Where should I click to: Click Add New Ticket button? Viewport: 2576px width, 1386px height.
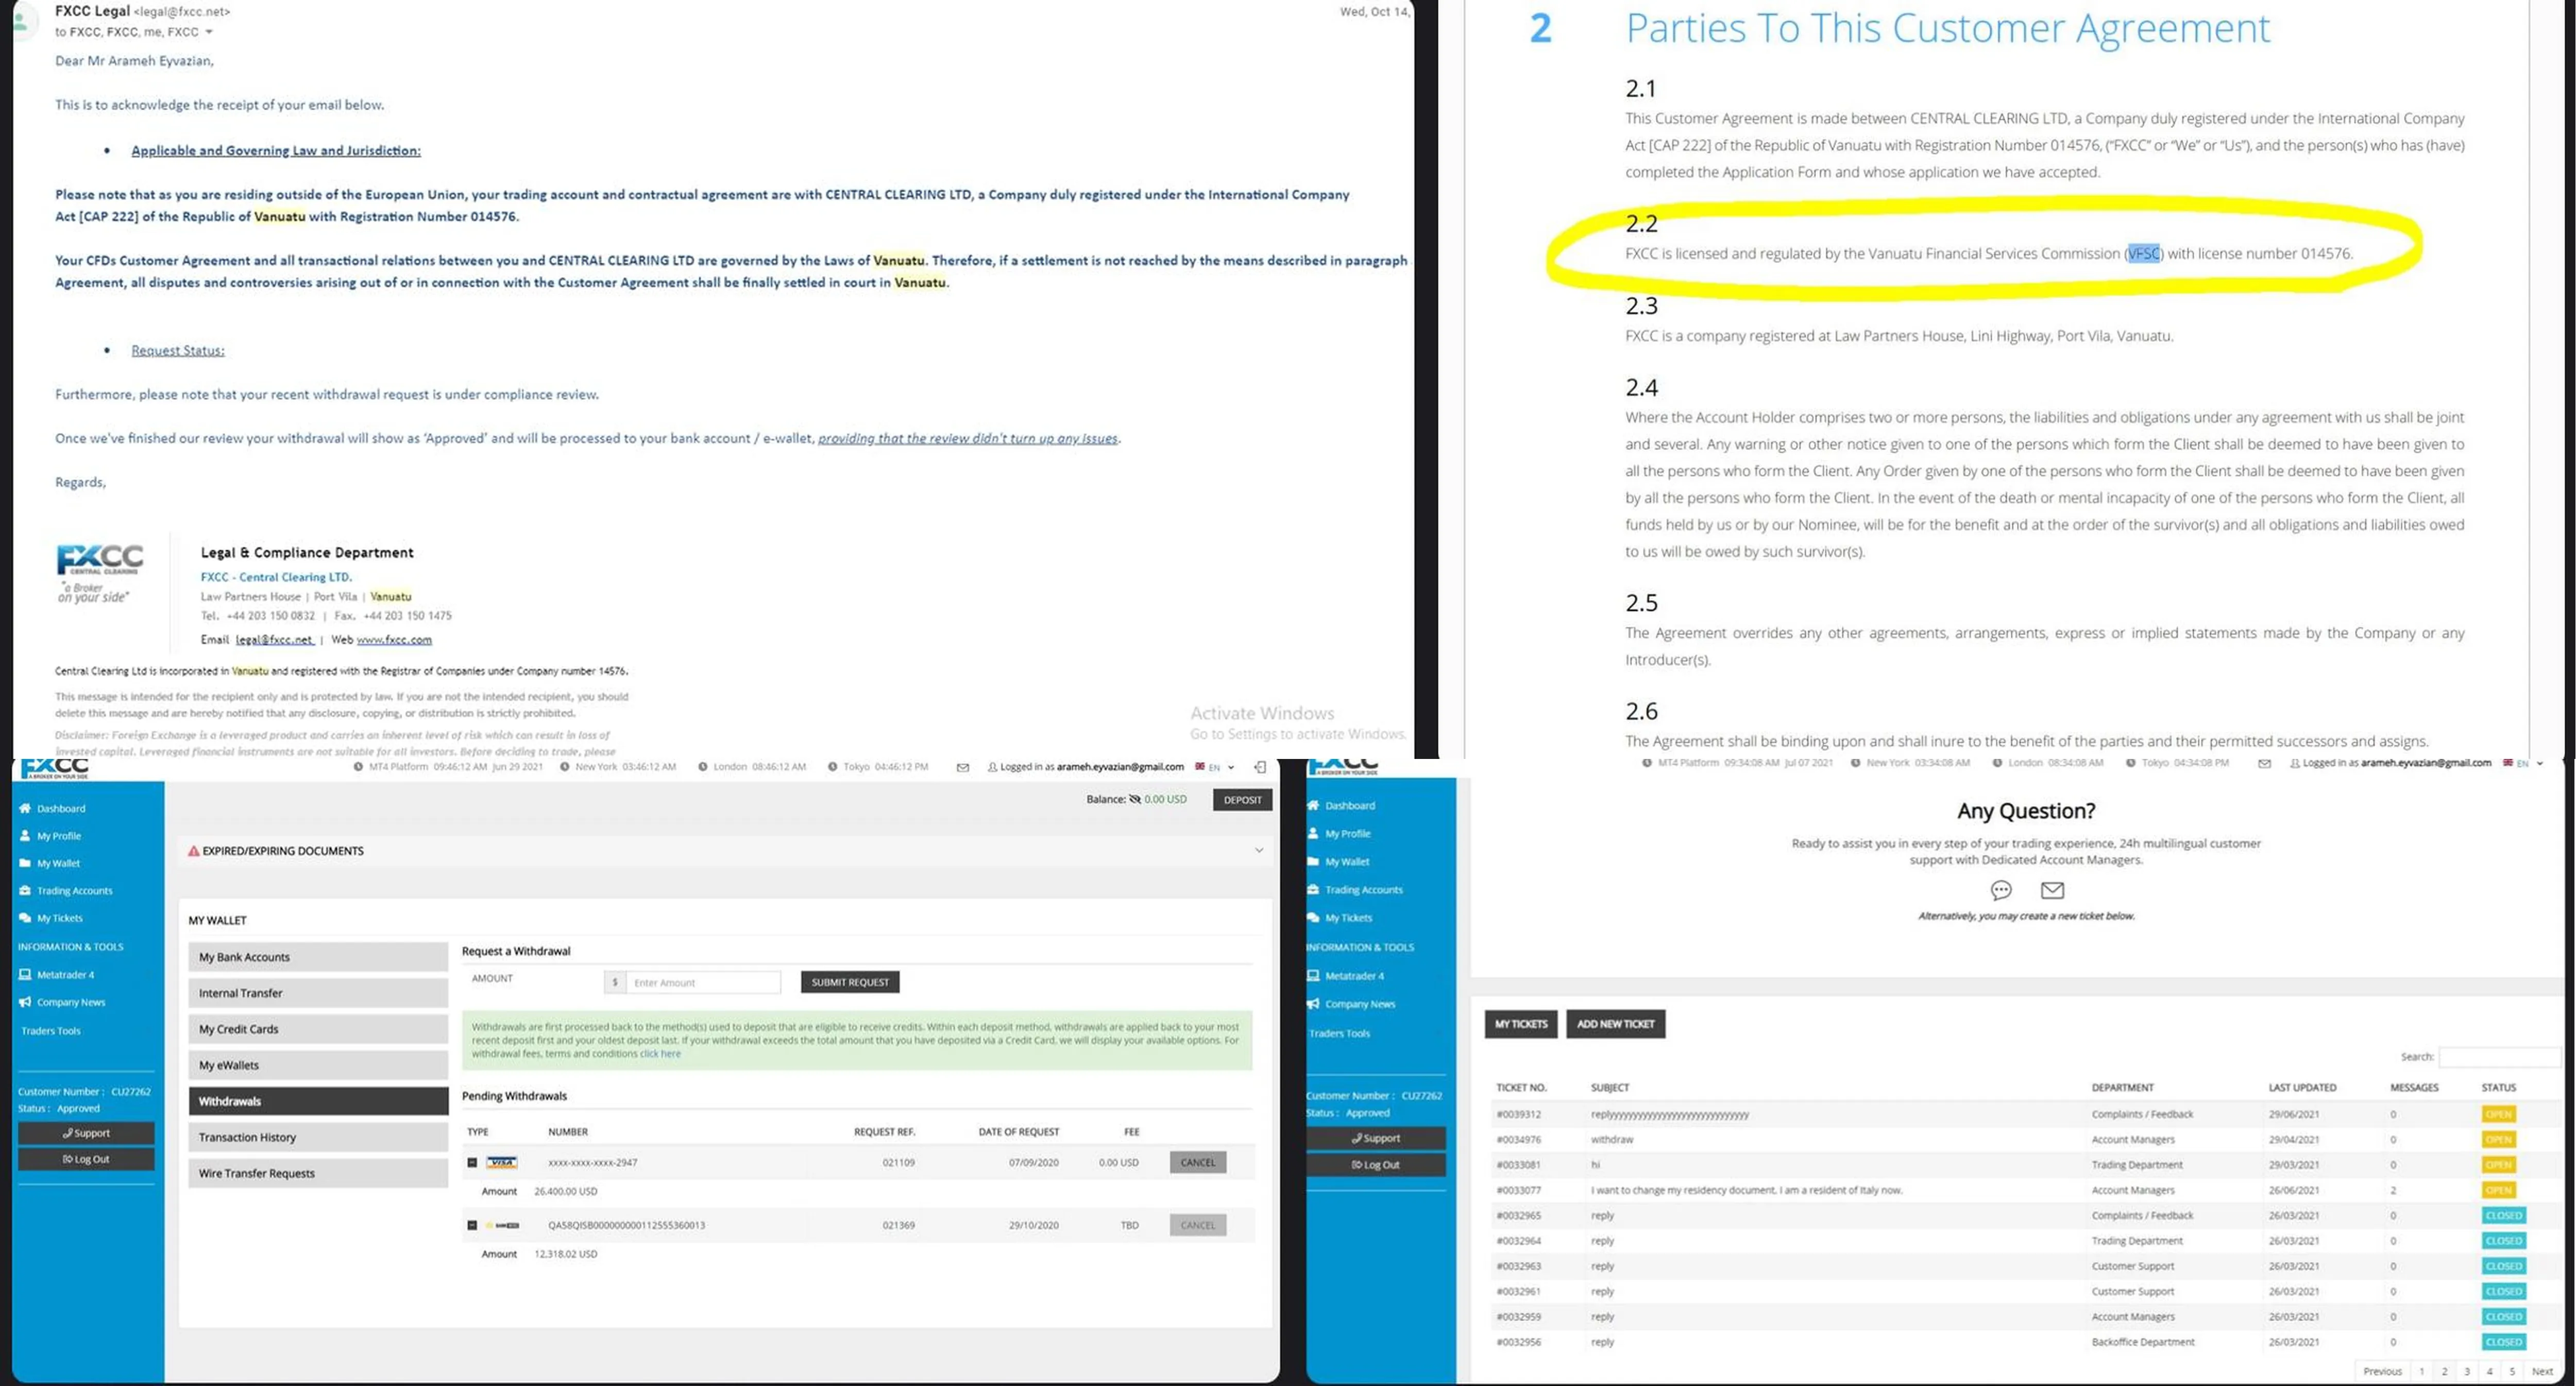[x=1615, y=1024]
